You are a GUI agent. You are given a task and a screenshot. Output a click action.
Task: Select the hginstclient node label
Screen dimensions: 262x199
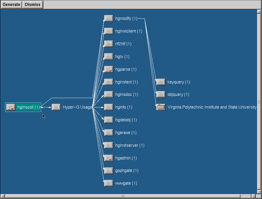pyautogui.click(x=129, y=31)
